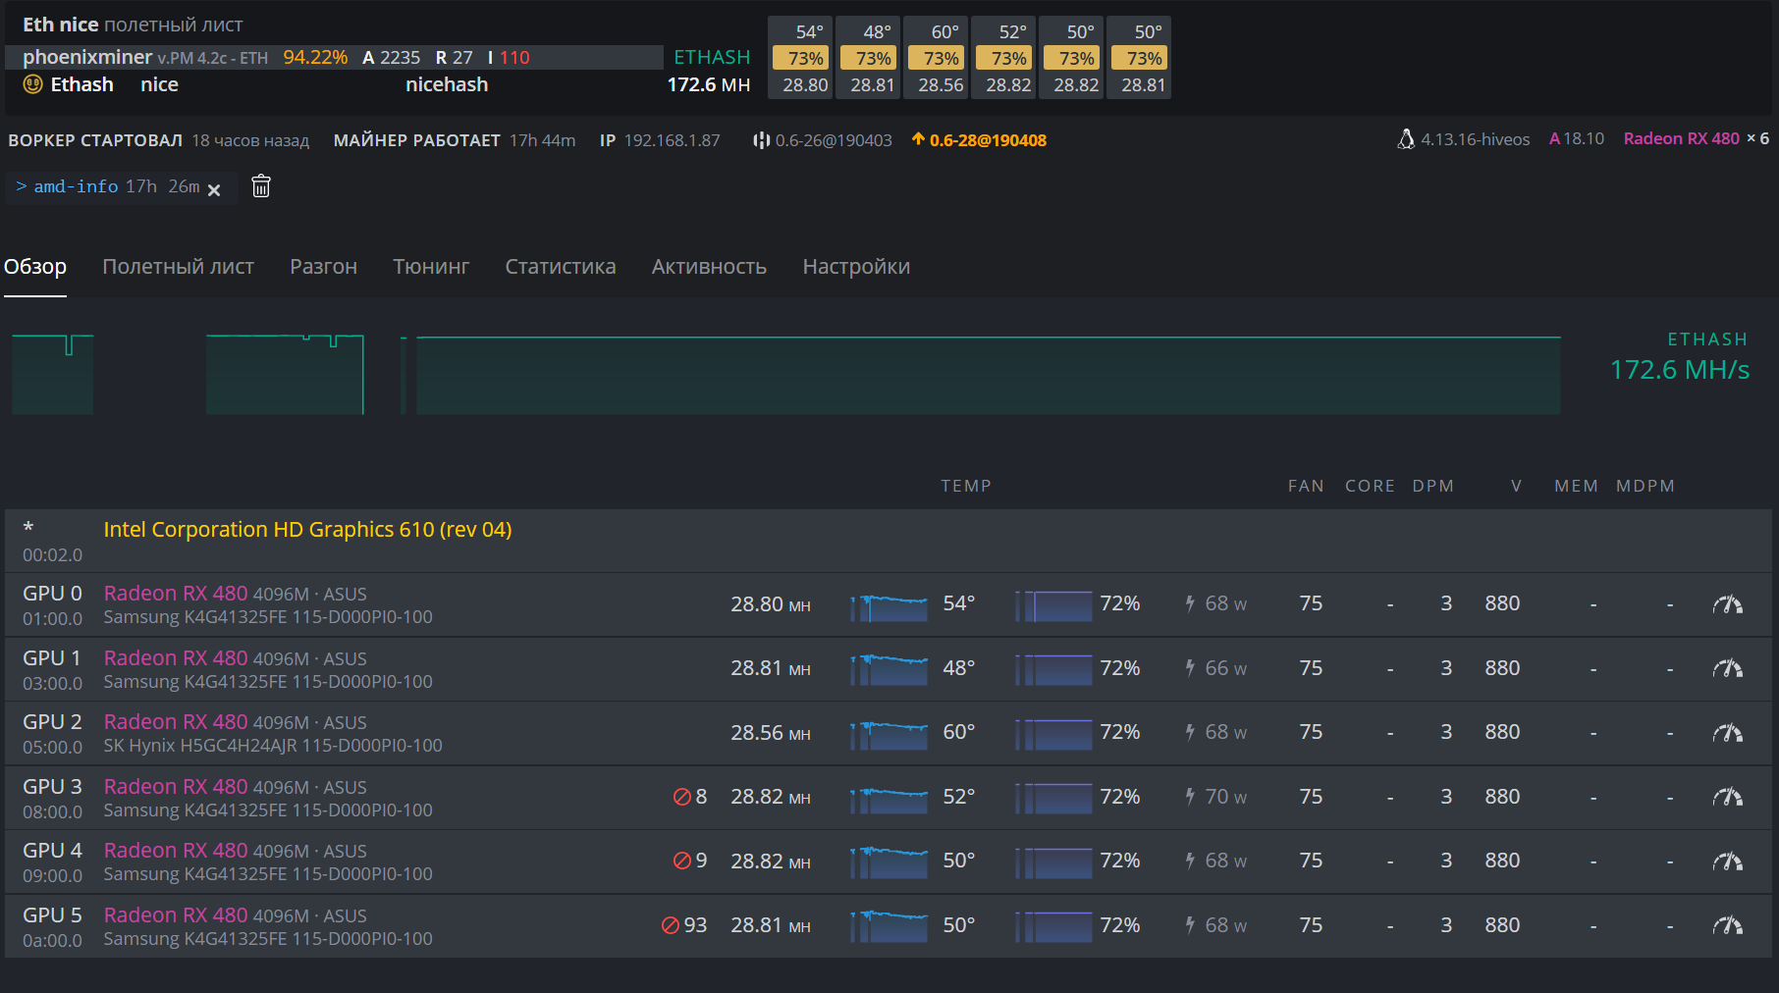Click the Intel Corporation HD Graphics 610 entry
Viewport: 1779px width, 993px height.
pos(307,530)
